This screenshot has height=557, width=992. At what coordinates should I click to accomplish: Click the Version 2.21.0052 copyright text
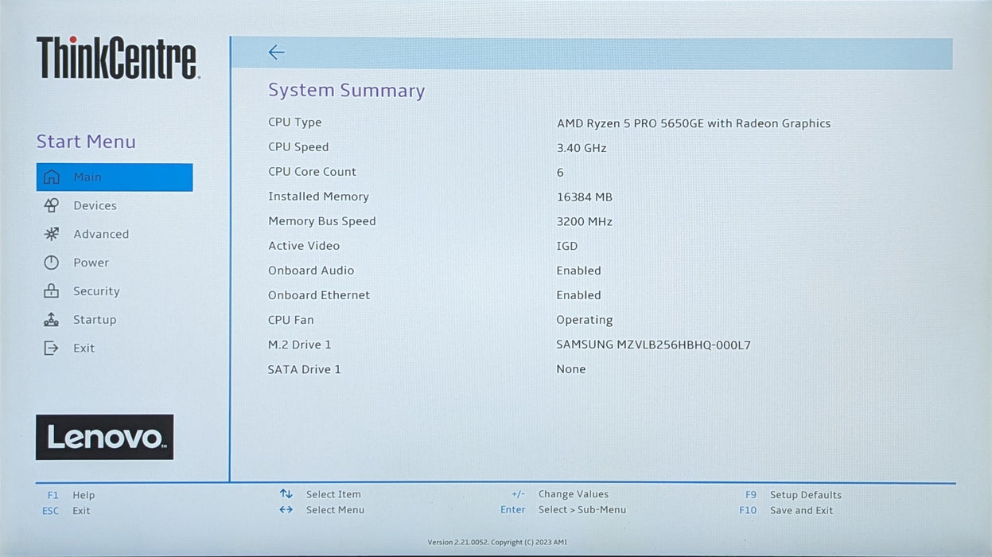497,543
